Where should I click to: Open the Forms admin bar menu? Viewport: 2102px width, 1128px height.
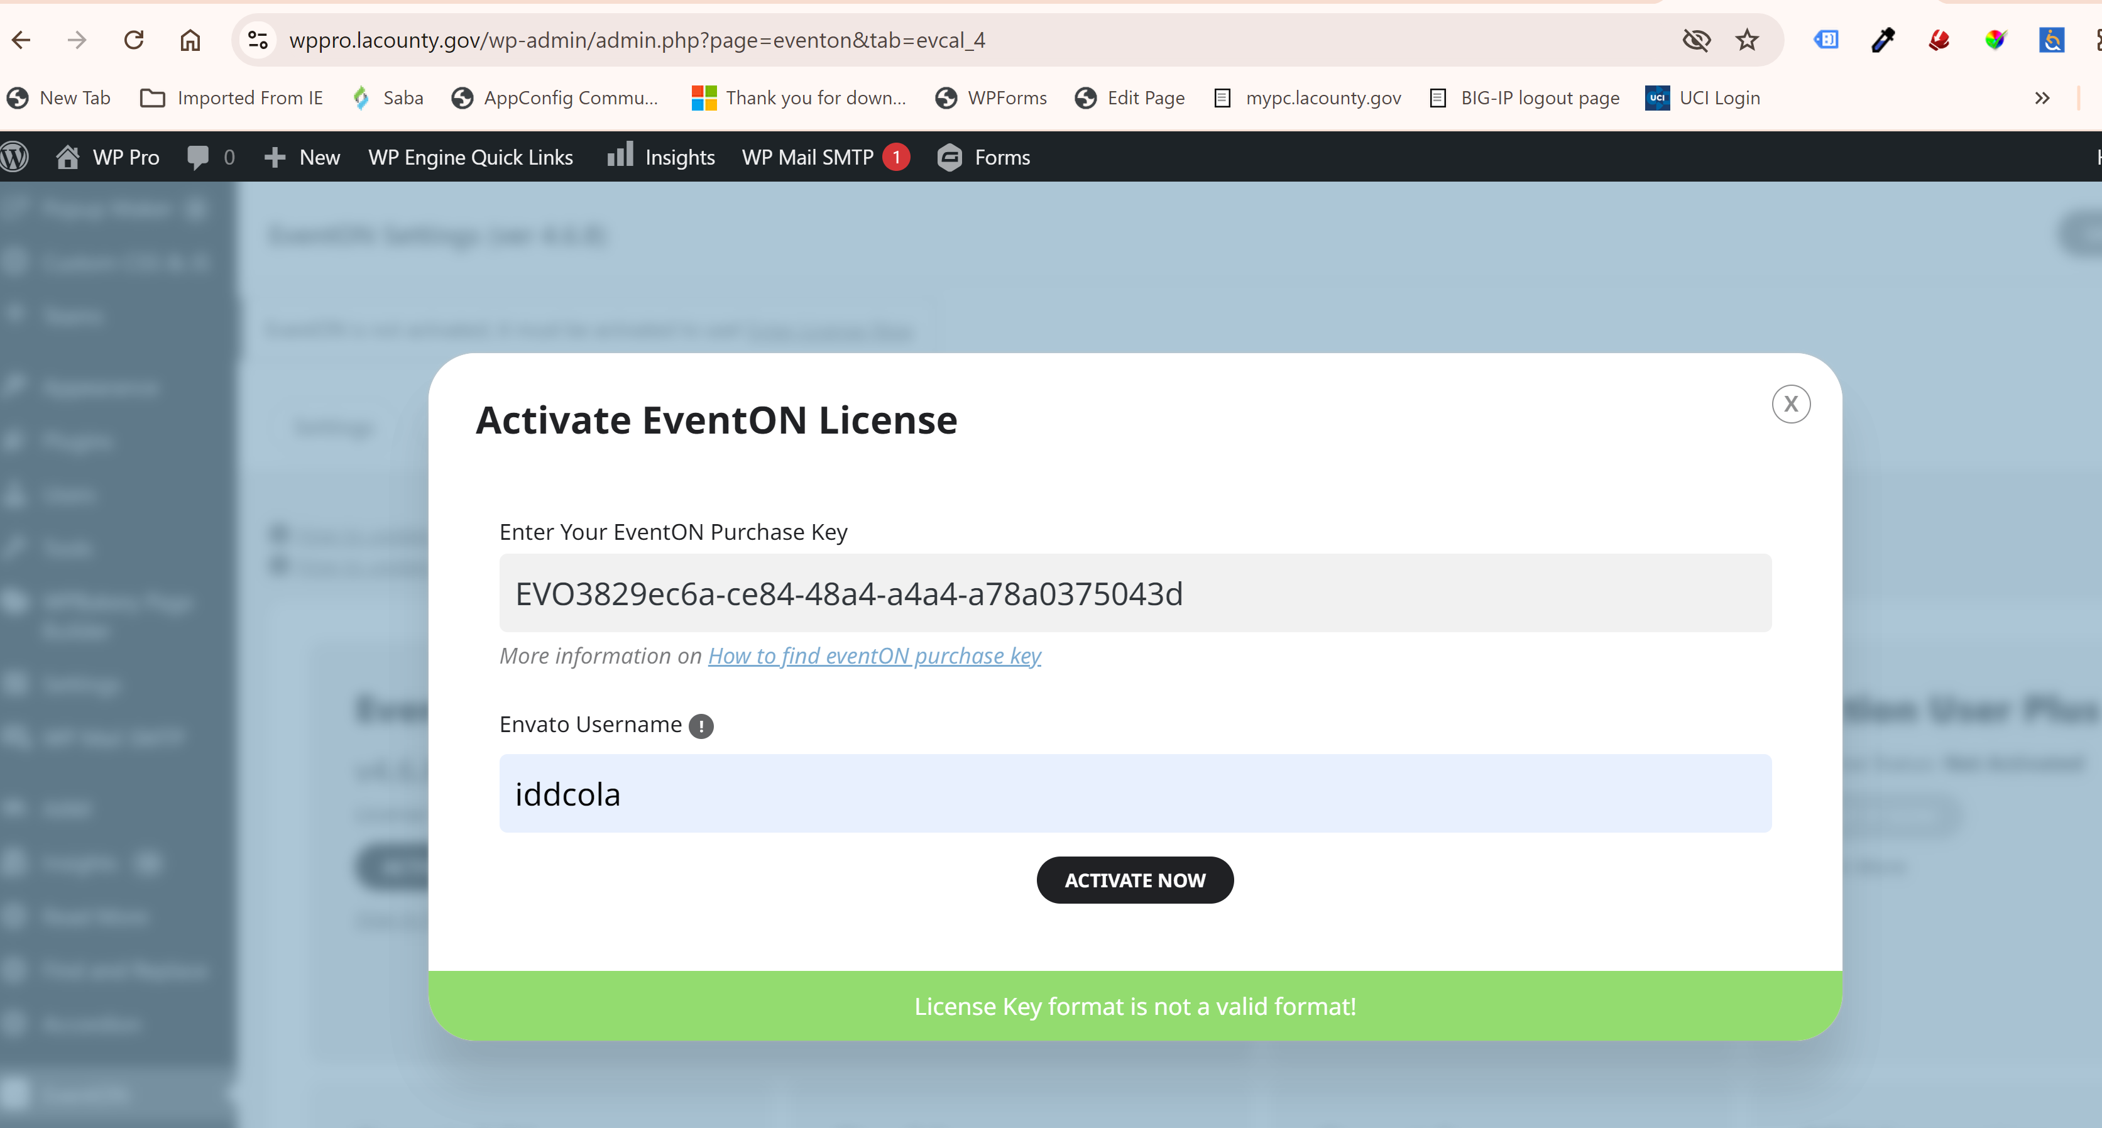coord(984,156)
